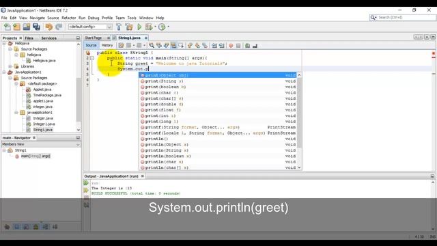Viewport: 437px width, 246px height.
Task: Choose print(String s) in completion list
Action: (217, 81)
